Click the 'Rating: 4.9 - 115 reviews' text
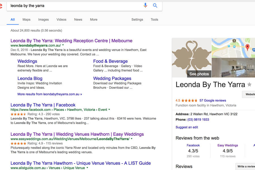Viewport: 255px width, 170px height. click(45, 143)
